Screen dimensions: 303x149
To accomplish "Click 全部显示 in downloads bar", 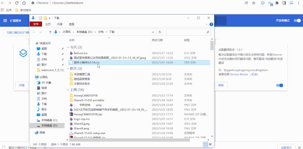I will 286,147.
